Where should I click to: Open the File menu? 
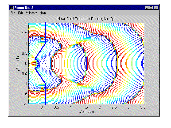coord(13,13)
